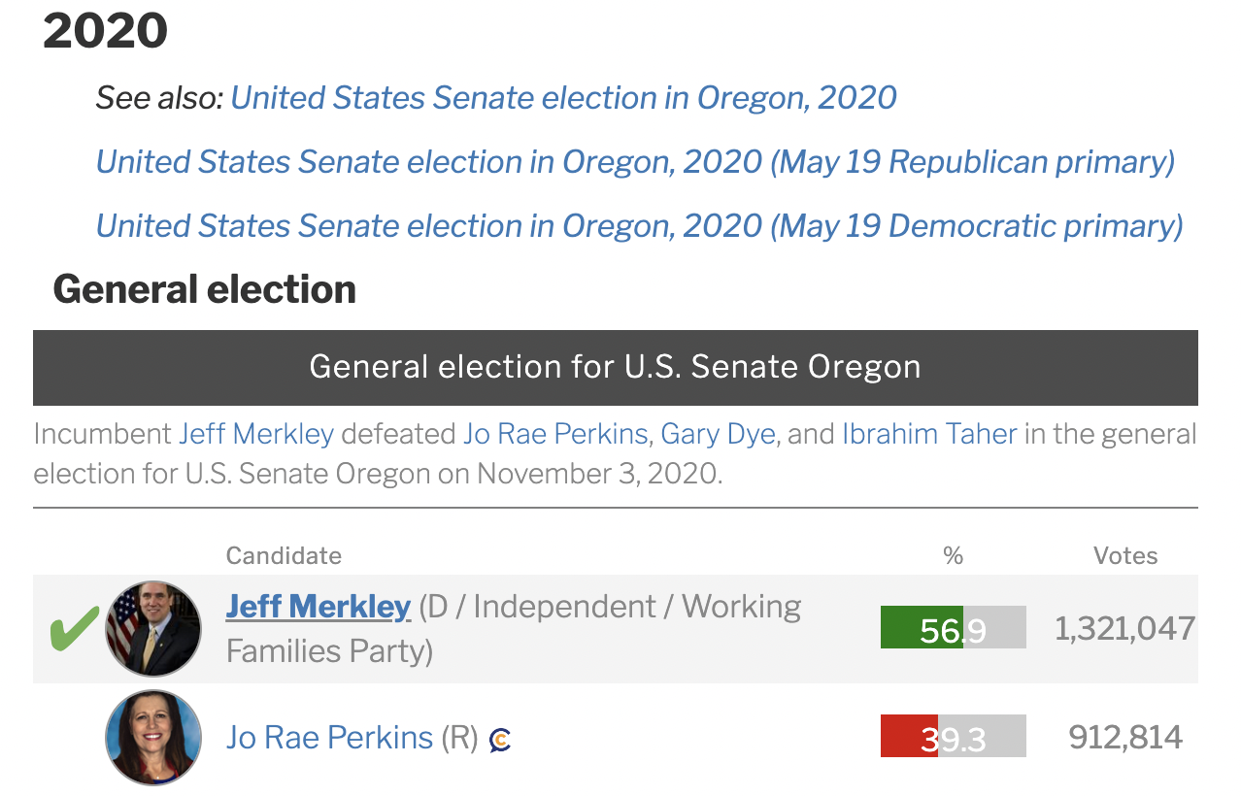Click the green winner checkmark icon

pos(75,628)
